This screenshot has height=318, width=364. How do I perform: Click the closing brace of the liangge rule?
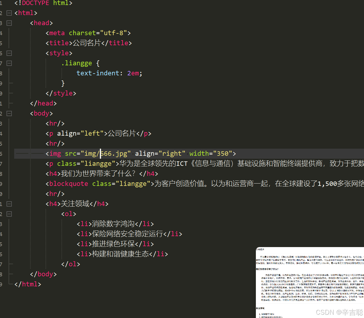pos(63,83)
